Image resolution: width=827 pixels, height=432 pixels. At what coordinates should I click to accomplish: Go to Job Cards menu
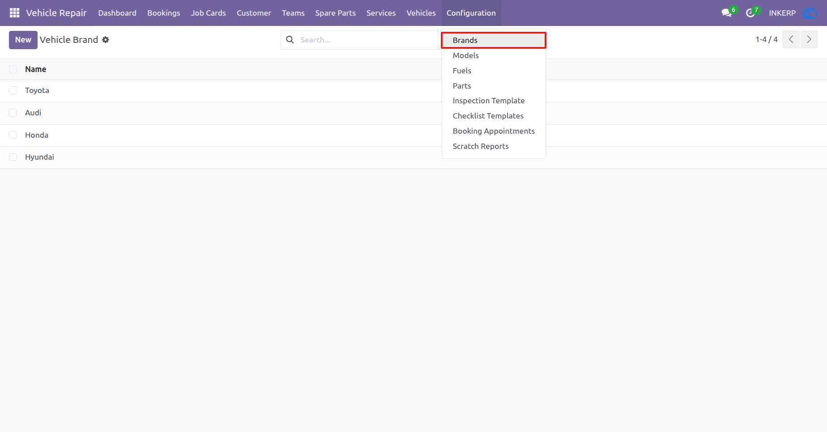pyautogui.click(x=209, y=13)
